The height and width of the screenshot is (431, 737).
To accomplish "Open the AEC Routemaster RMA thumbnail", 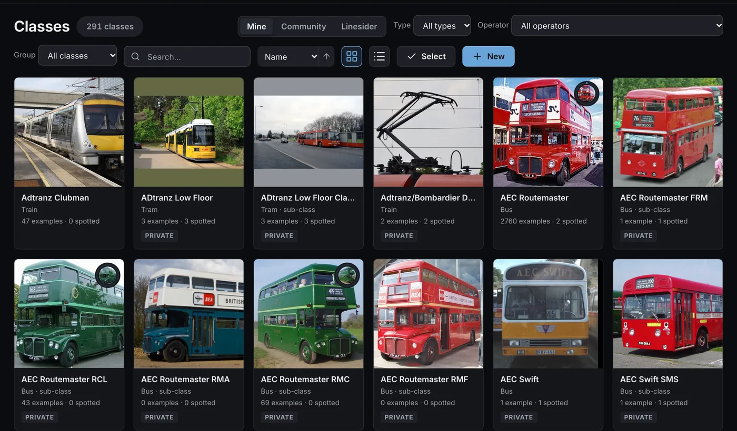I will pos(188,313).
